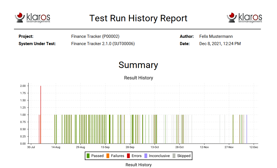Click the orange Failures legend swatch
Viewport: 277px width, 168px height.
[x=108, y=156]
